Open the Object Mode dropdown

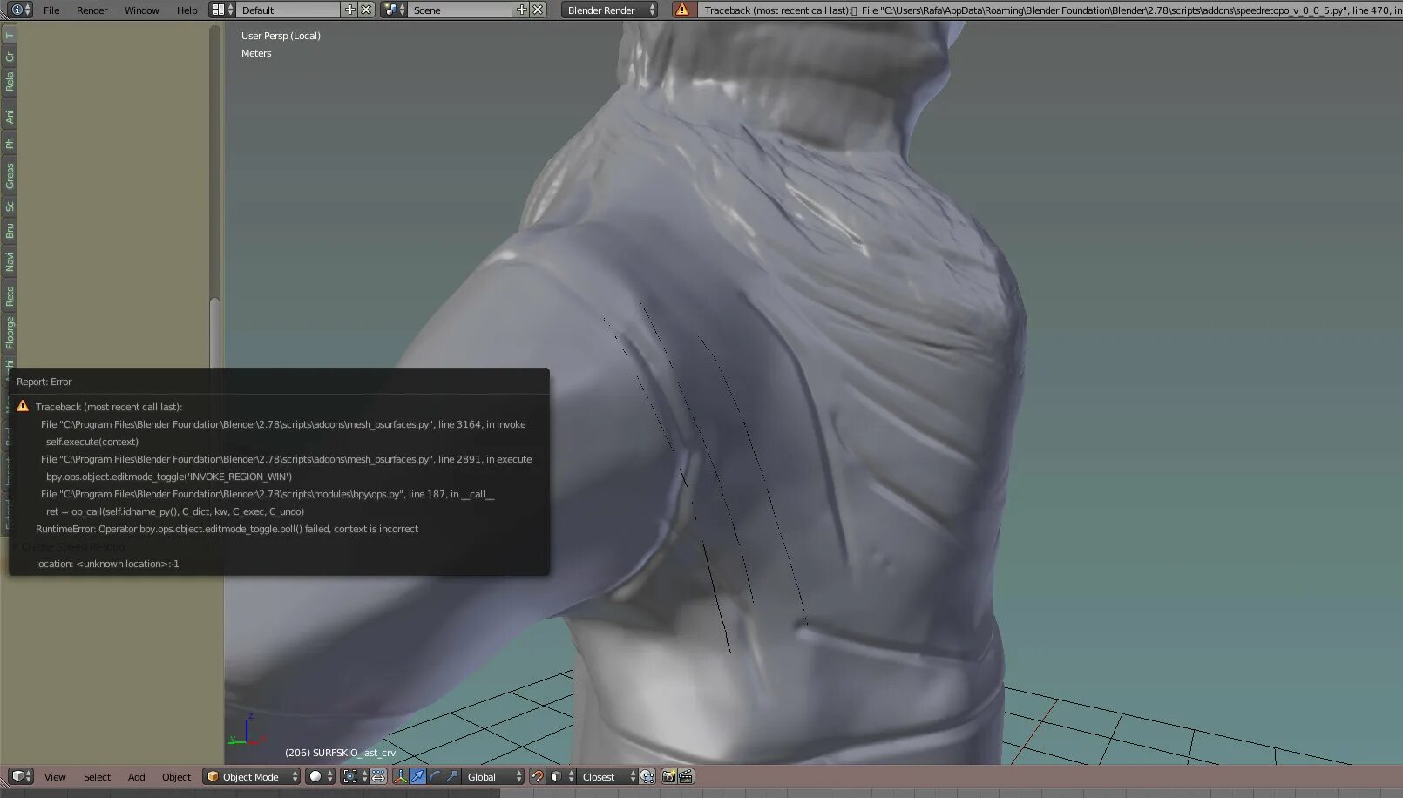tap(252, 777)
